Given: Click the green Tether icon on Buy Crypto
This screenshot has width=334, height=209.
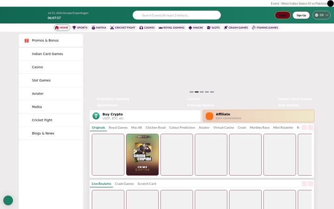Looking at the screenshot, I should [96, 116].
